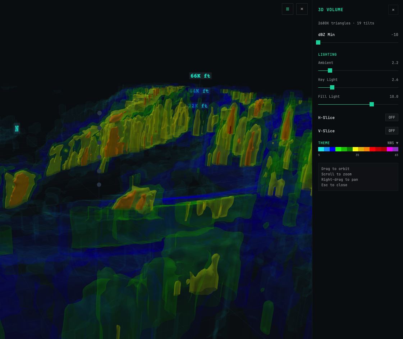The height and width of the screenshot is (339, 403).
Task: Click the 3D VOLUME panel title
Action: pos(330,10)
